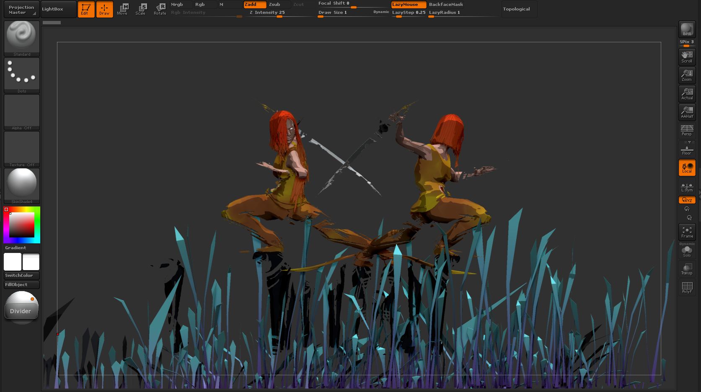Image resolution: width=701 pixels, height=392 pixels.
Task: Toggle L.Sym local symmetry
Action: [687, 186]
